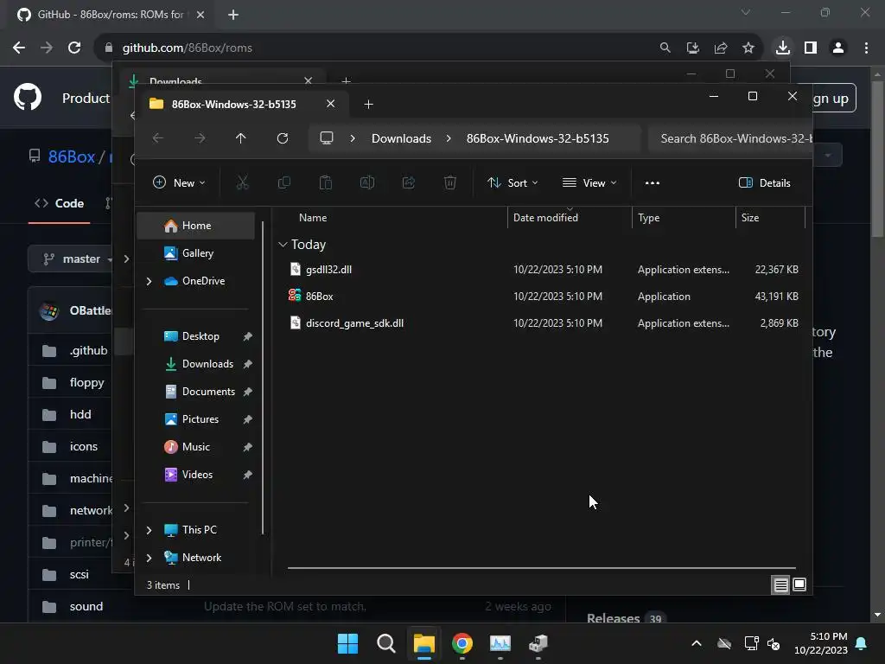The image size is (885, 664).
Task: Open the Sort dropdown
Action: coord(513,183)
